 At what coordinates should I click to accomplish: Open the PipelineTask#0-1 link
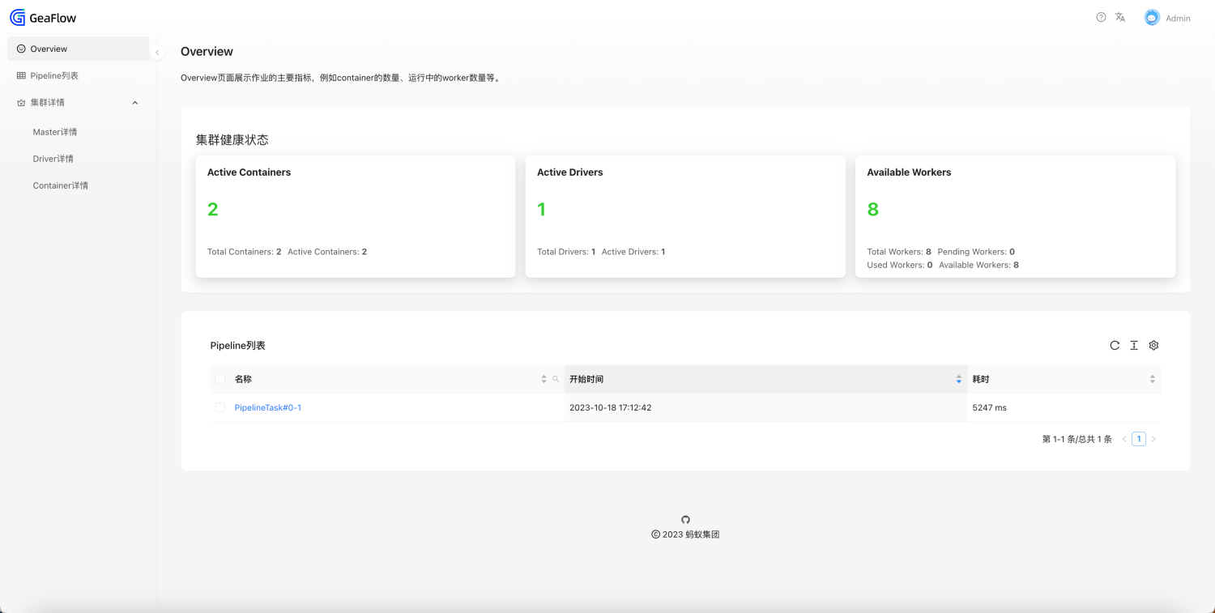click(268, 407)
